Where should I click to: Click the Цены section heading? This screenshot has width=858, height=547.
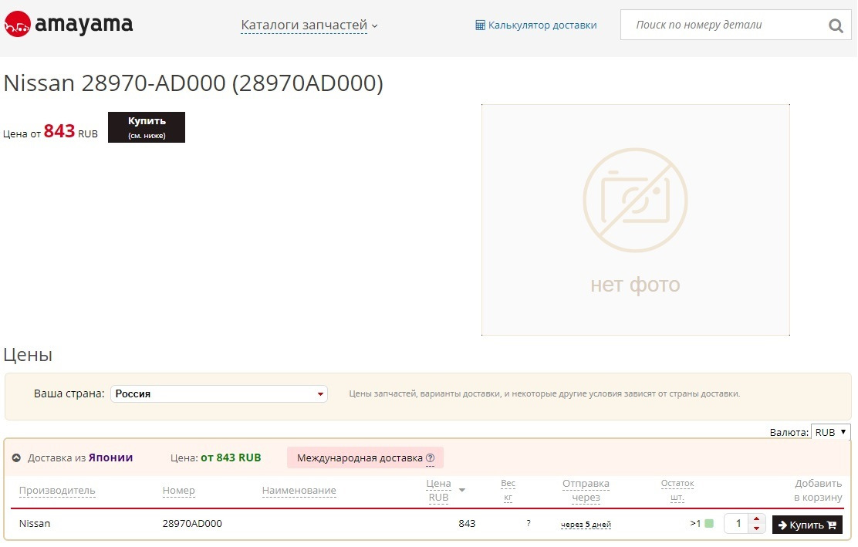point(28,355)
